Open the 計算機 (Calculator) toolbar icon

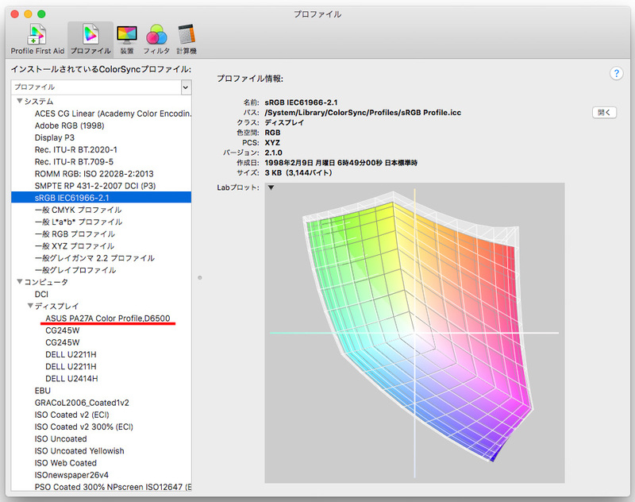(x=187, y=39)
